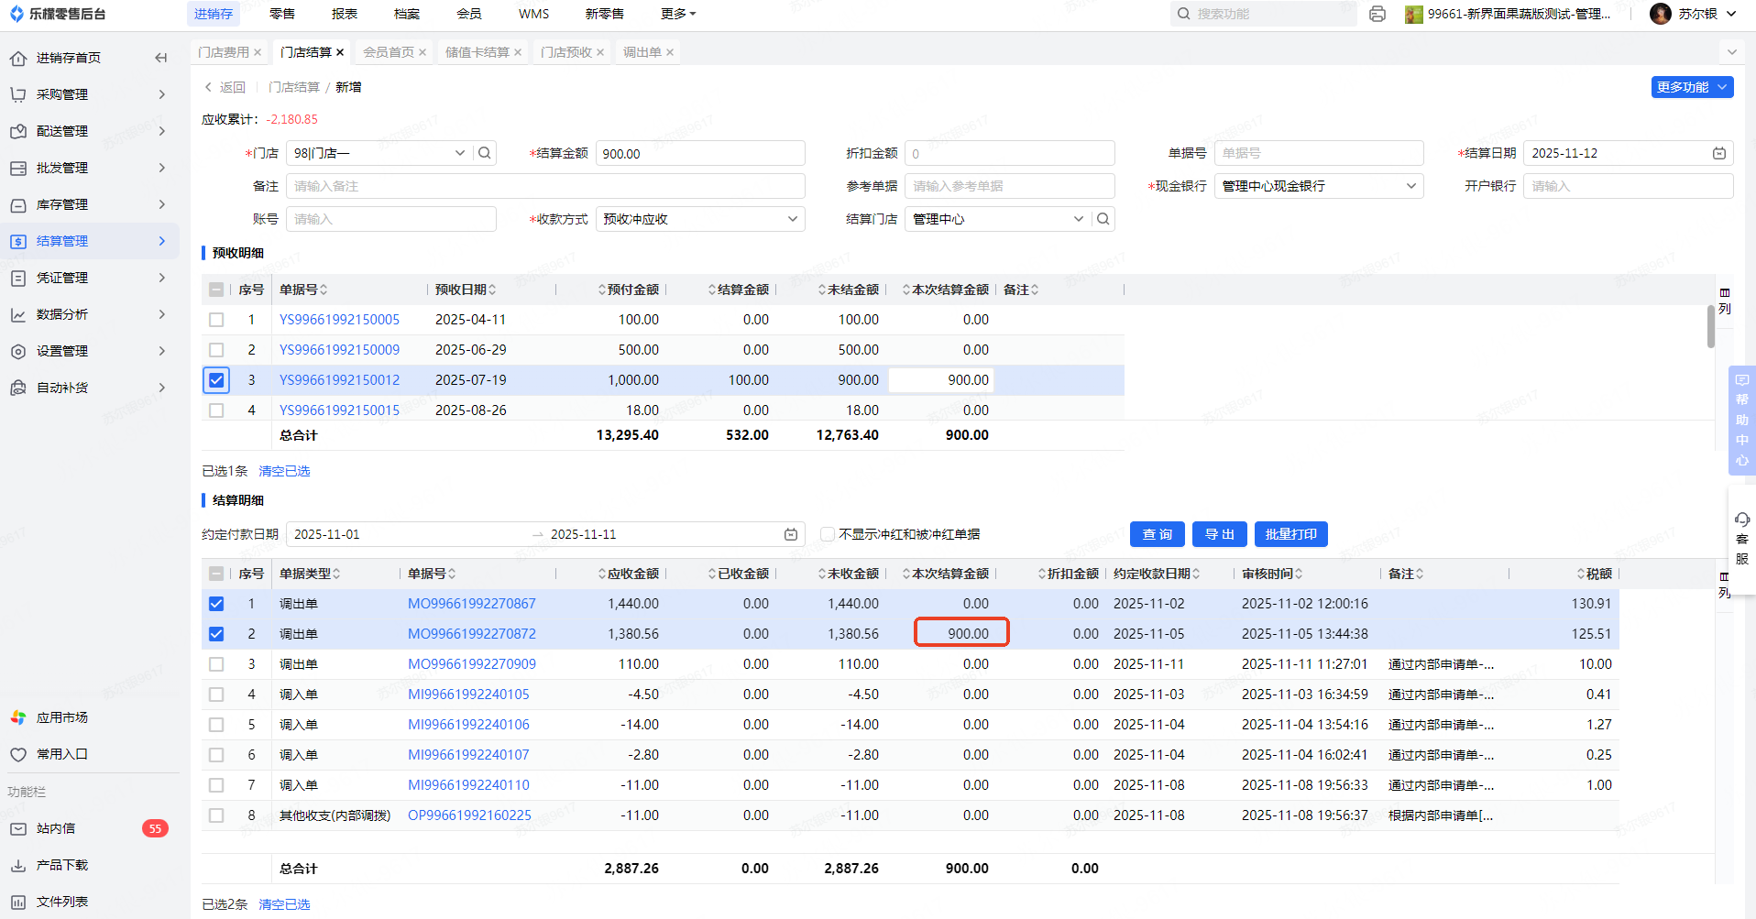Switch to the 门店预收 tab
The width and height of the screenshot is (1756, 919).
tap(565, 52)
